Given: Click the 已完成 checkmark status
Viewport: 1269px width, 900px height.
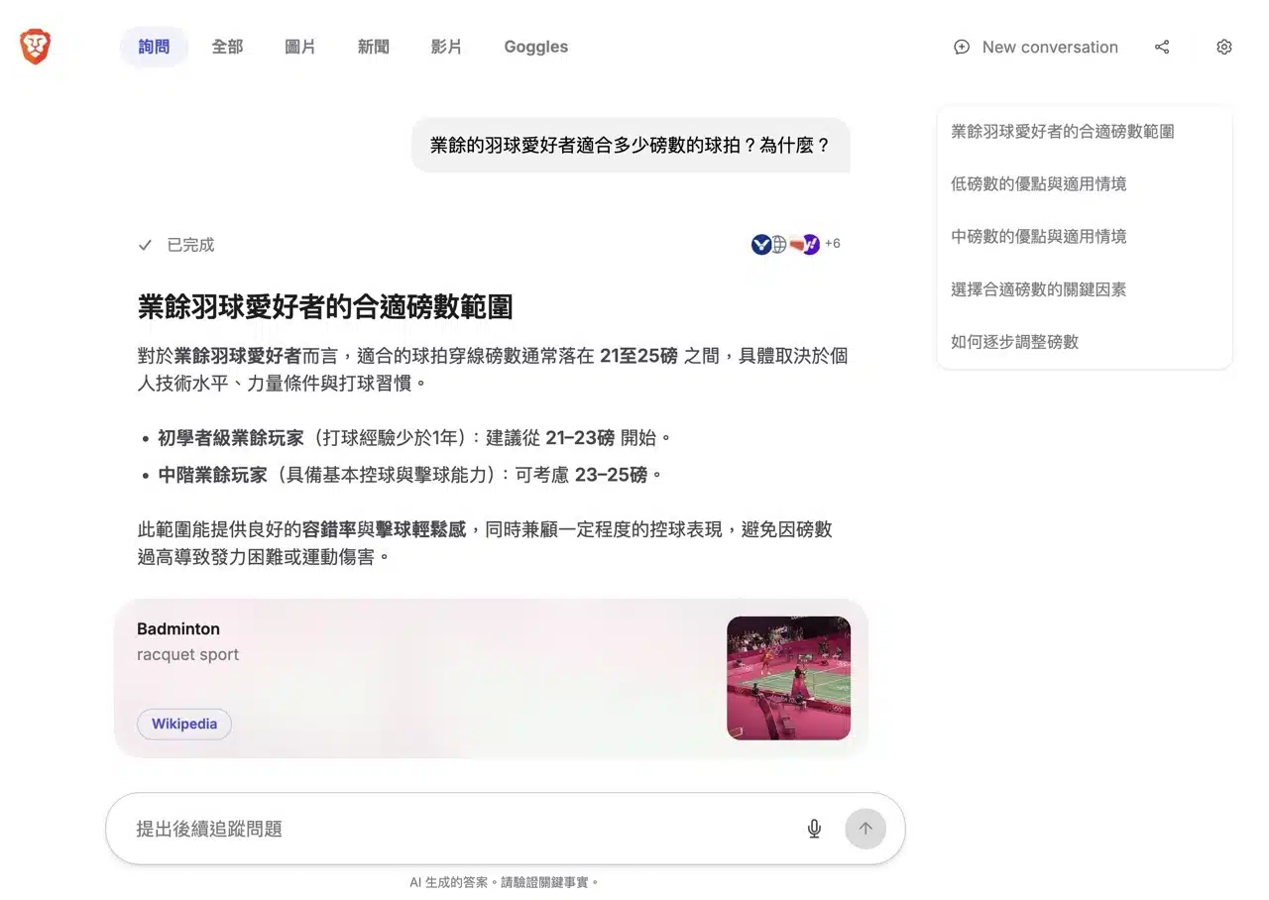Looking at the screenshot, I should pyautogui.click(x=176, y=245).
